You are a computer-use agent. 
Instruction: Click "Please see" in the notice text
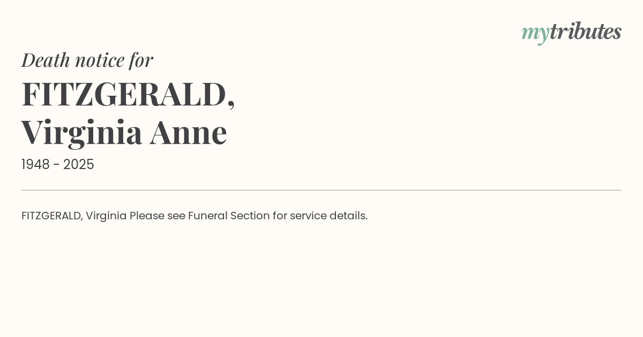[158, 216]
